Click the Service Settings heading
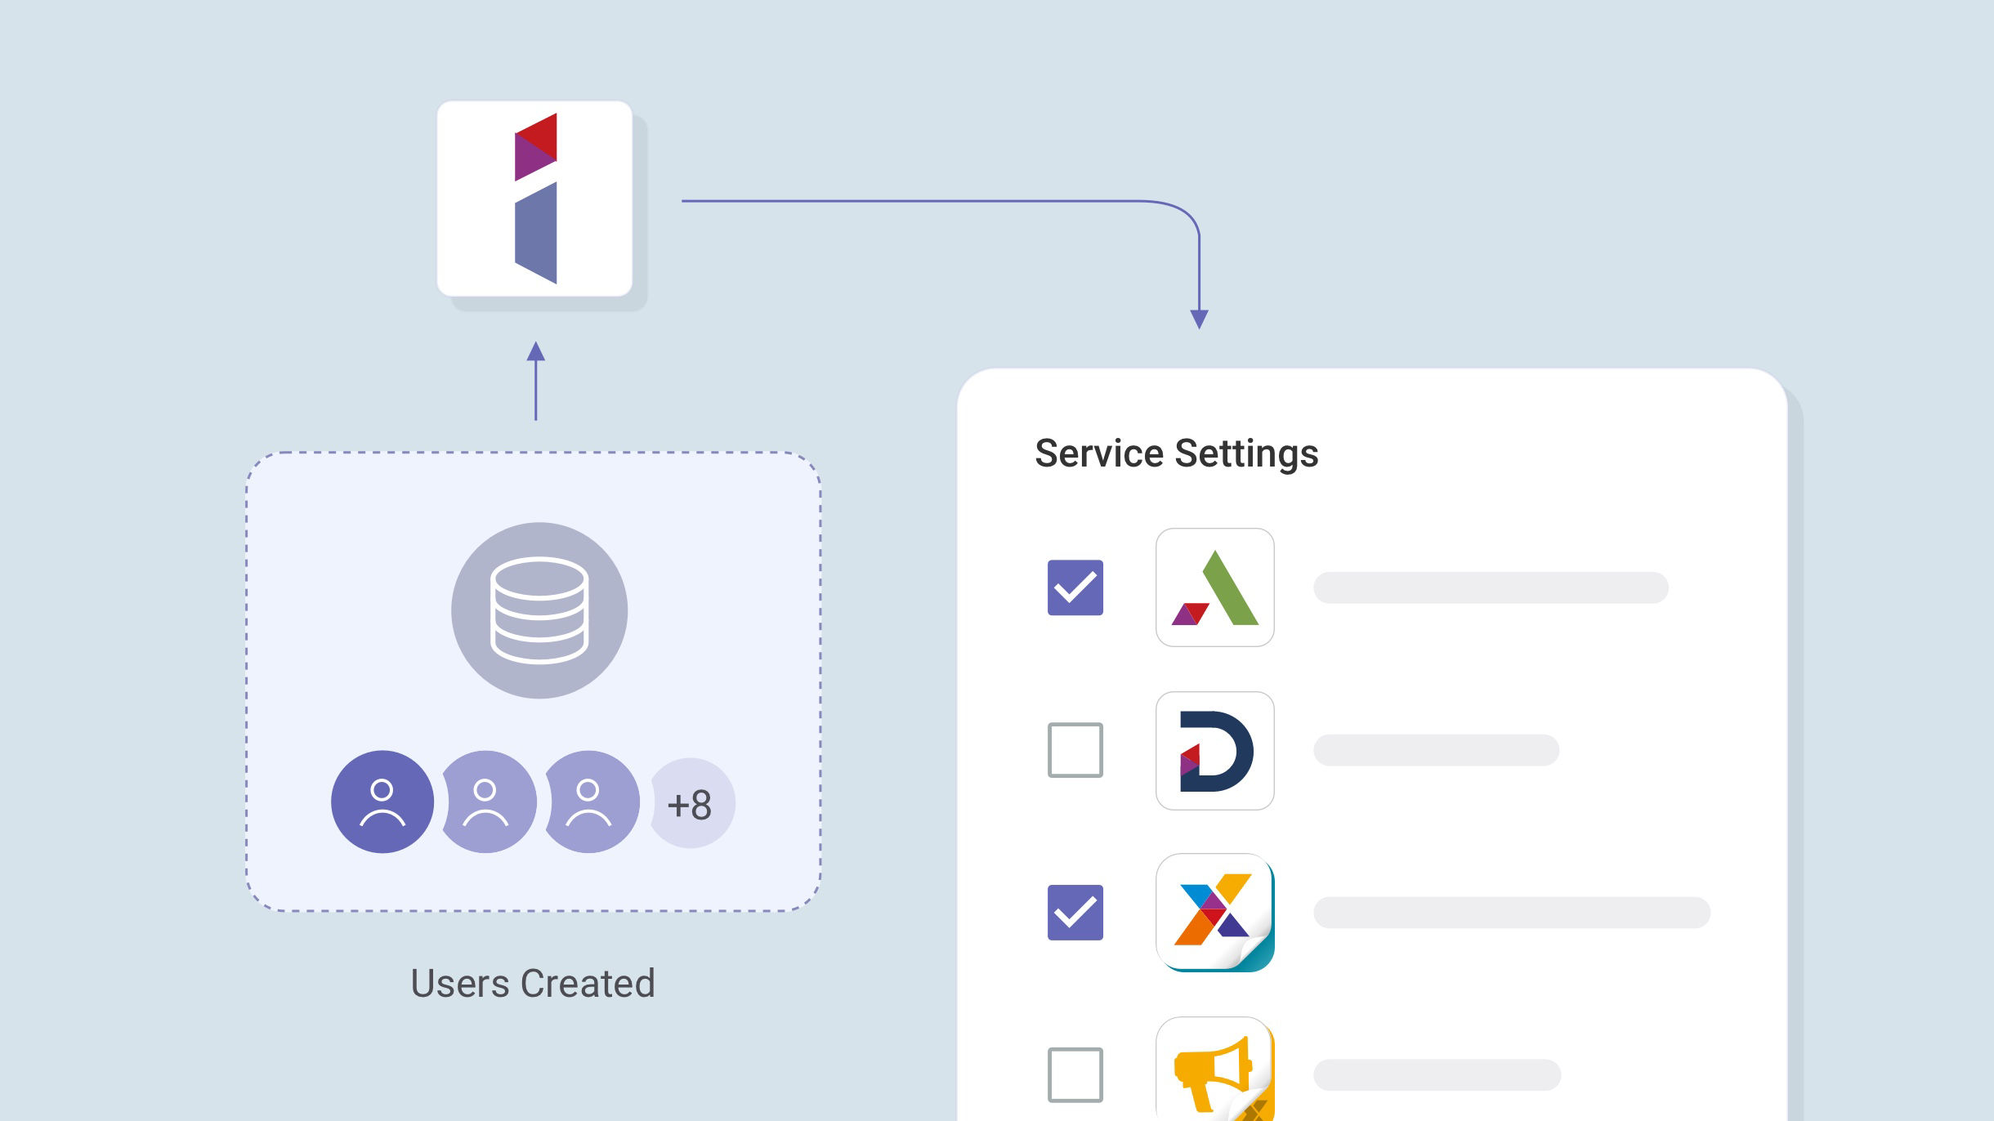This screenshot has height=1121, width=1994. coord(1177,453)
